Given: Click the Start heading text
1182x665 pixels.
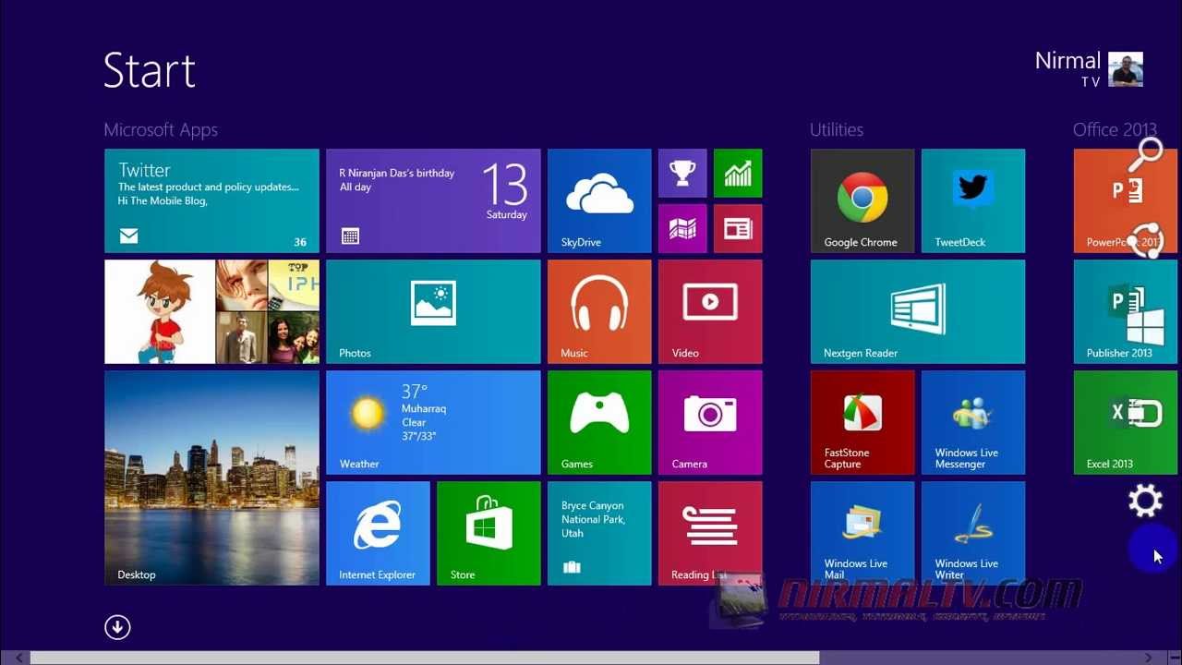Looking at the screenshot, I should coord(150,70).
